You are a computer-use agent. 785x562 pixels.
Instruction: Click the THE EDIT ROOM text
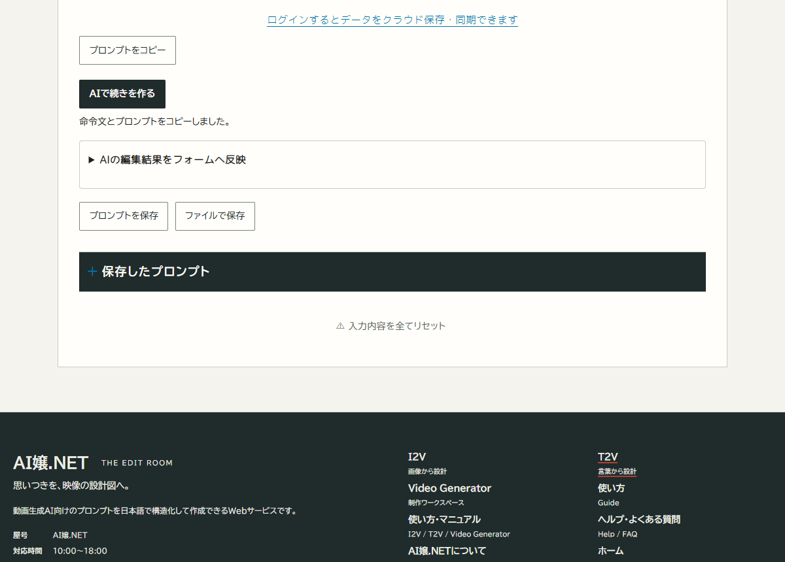click(137, 463)
